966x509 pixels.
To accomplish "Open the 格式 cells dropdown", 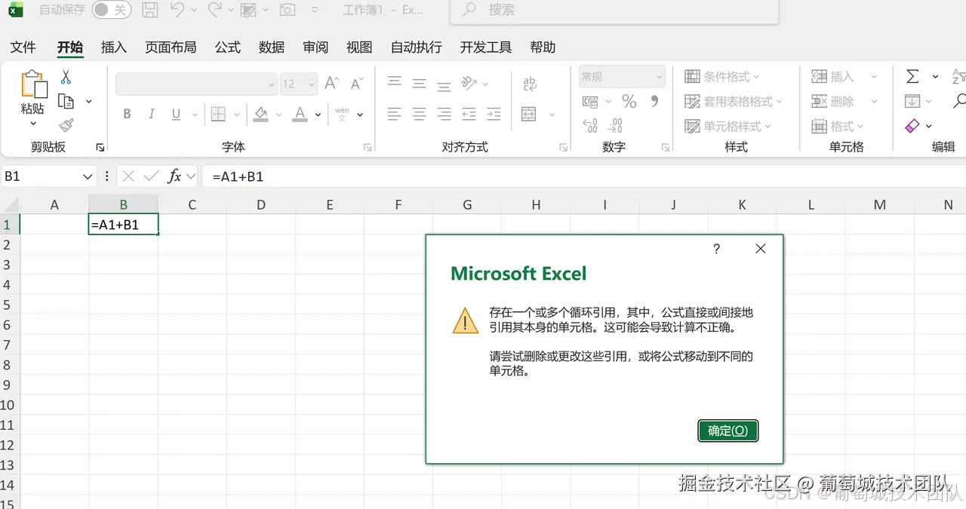I will point(838,126).
